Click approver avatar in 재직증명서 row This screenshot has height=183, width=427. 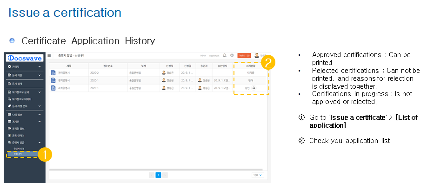click(x=200, y=88)
